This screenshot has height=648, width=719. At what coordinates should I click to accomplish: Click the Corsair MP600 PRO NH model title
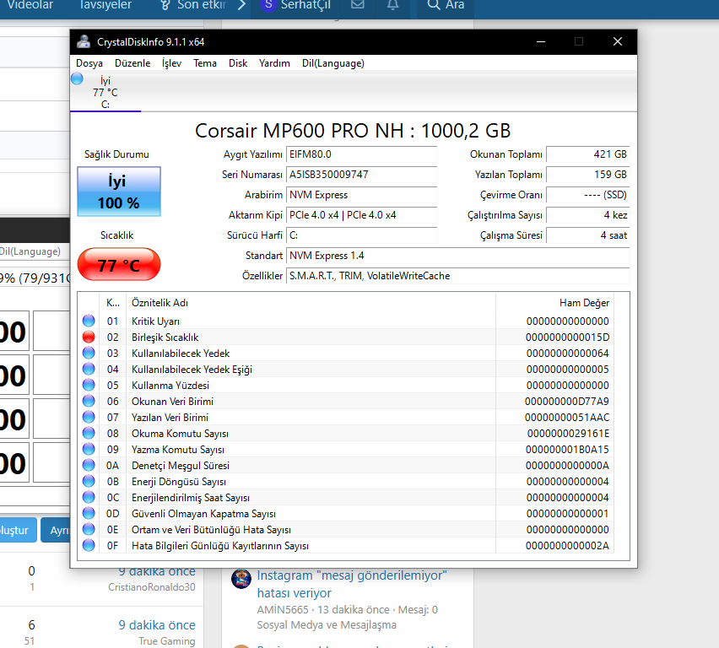(x=353, y=131)
